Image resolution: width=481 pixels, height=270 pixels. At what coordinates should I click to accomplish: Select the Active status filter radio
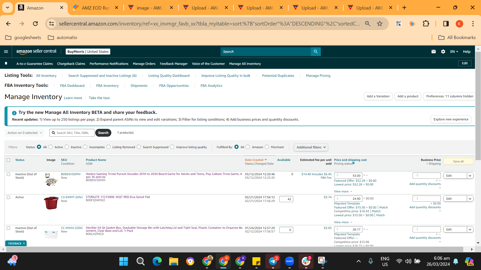point(51,147)
